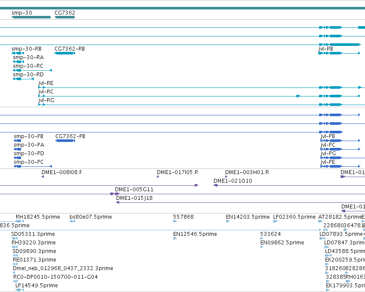Click the DME1-008I08.F marker
The image size is (365, 292).
click(42, 177)
